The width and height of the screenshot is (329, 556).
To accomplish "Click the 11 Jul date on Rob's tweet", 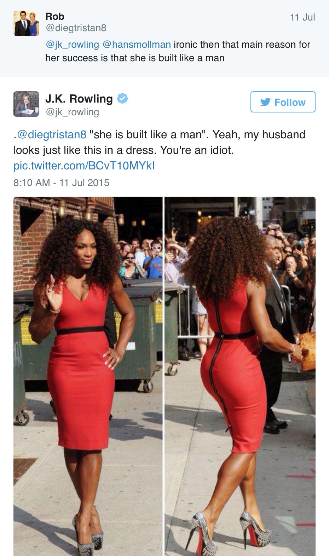I will click(302, 17).
